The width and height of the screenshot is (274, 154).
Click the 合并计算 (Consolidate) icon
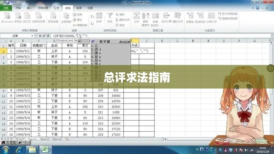point(167,18)
